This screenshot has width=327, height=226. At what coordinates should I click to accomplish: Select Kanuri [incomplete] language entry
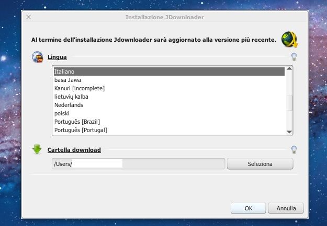[x=169, y=88]
